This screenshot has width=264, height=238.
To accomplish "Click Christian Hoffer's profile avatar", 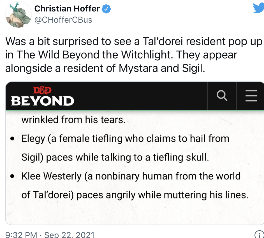I will point(18,15).
